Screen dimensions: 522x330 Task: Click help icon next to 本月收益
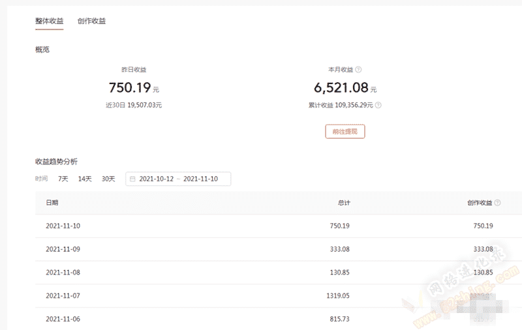pyautogui.click(x=358, y=70)
